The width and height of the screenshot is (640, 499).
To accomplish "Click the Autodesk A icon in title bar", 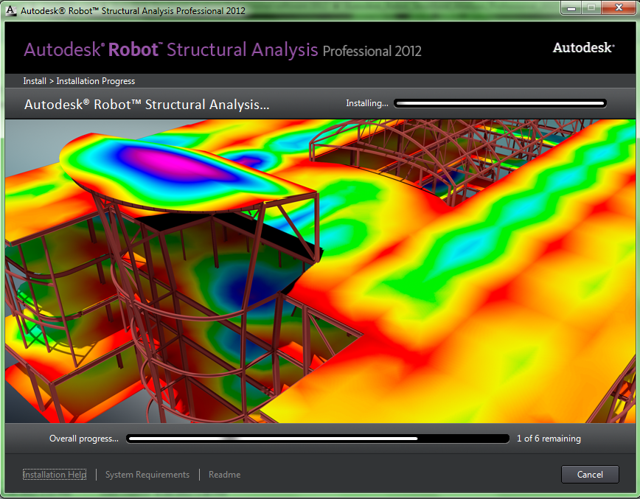I will [x=10, y=10].
